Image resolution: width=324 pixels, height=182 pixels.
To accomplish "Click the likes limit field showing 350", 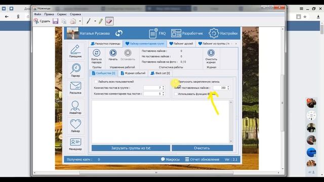I will click(x=220, y=87).
